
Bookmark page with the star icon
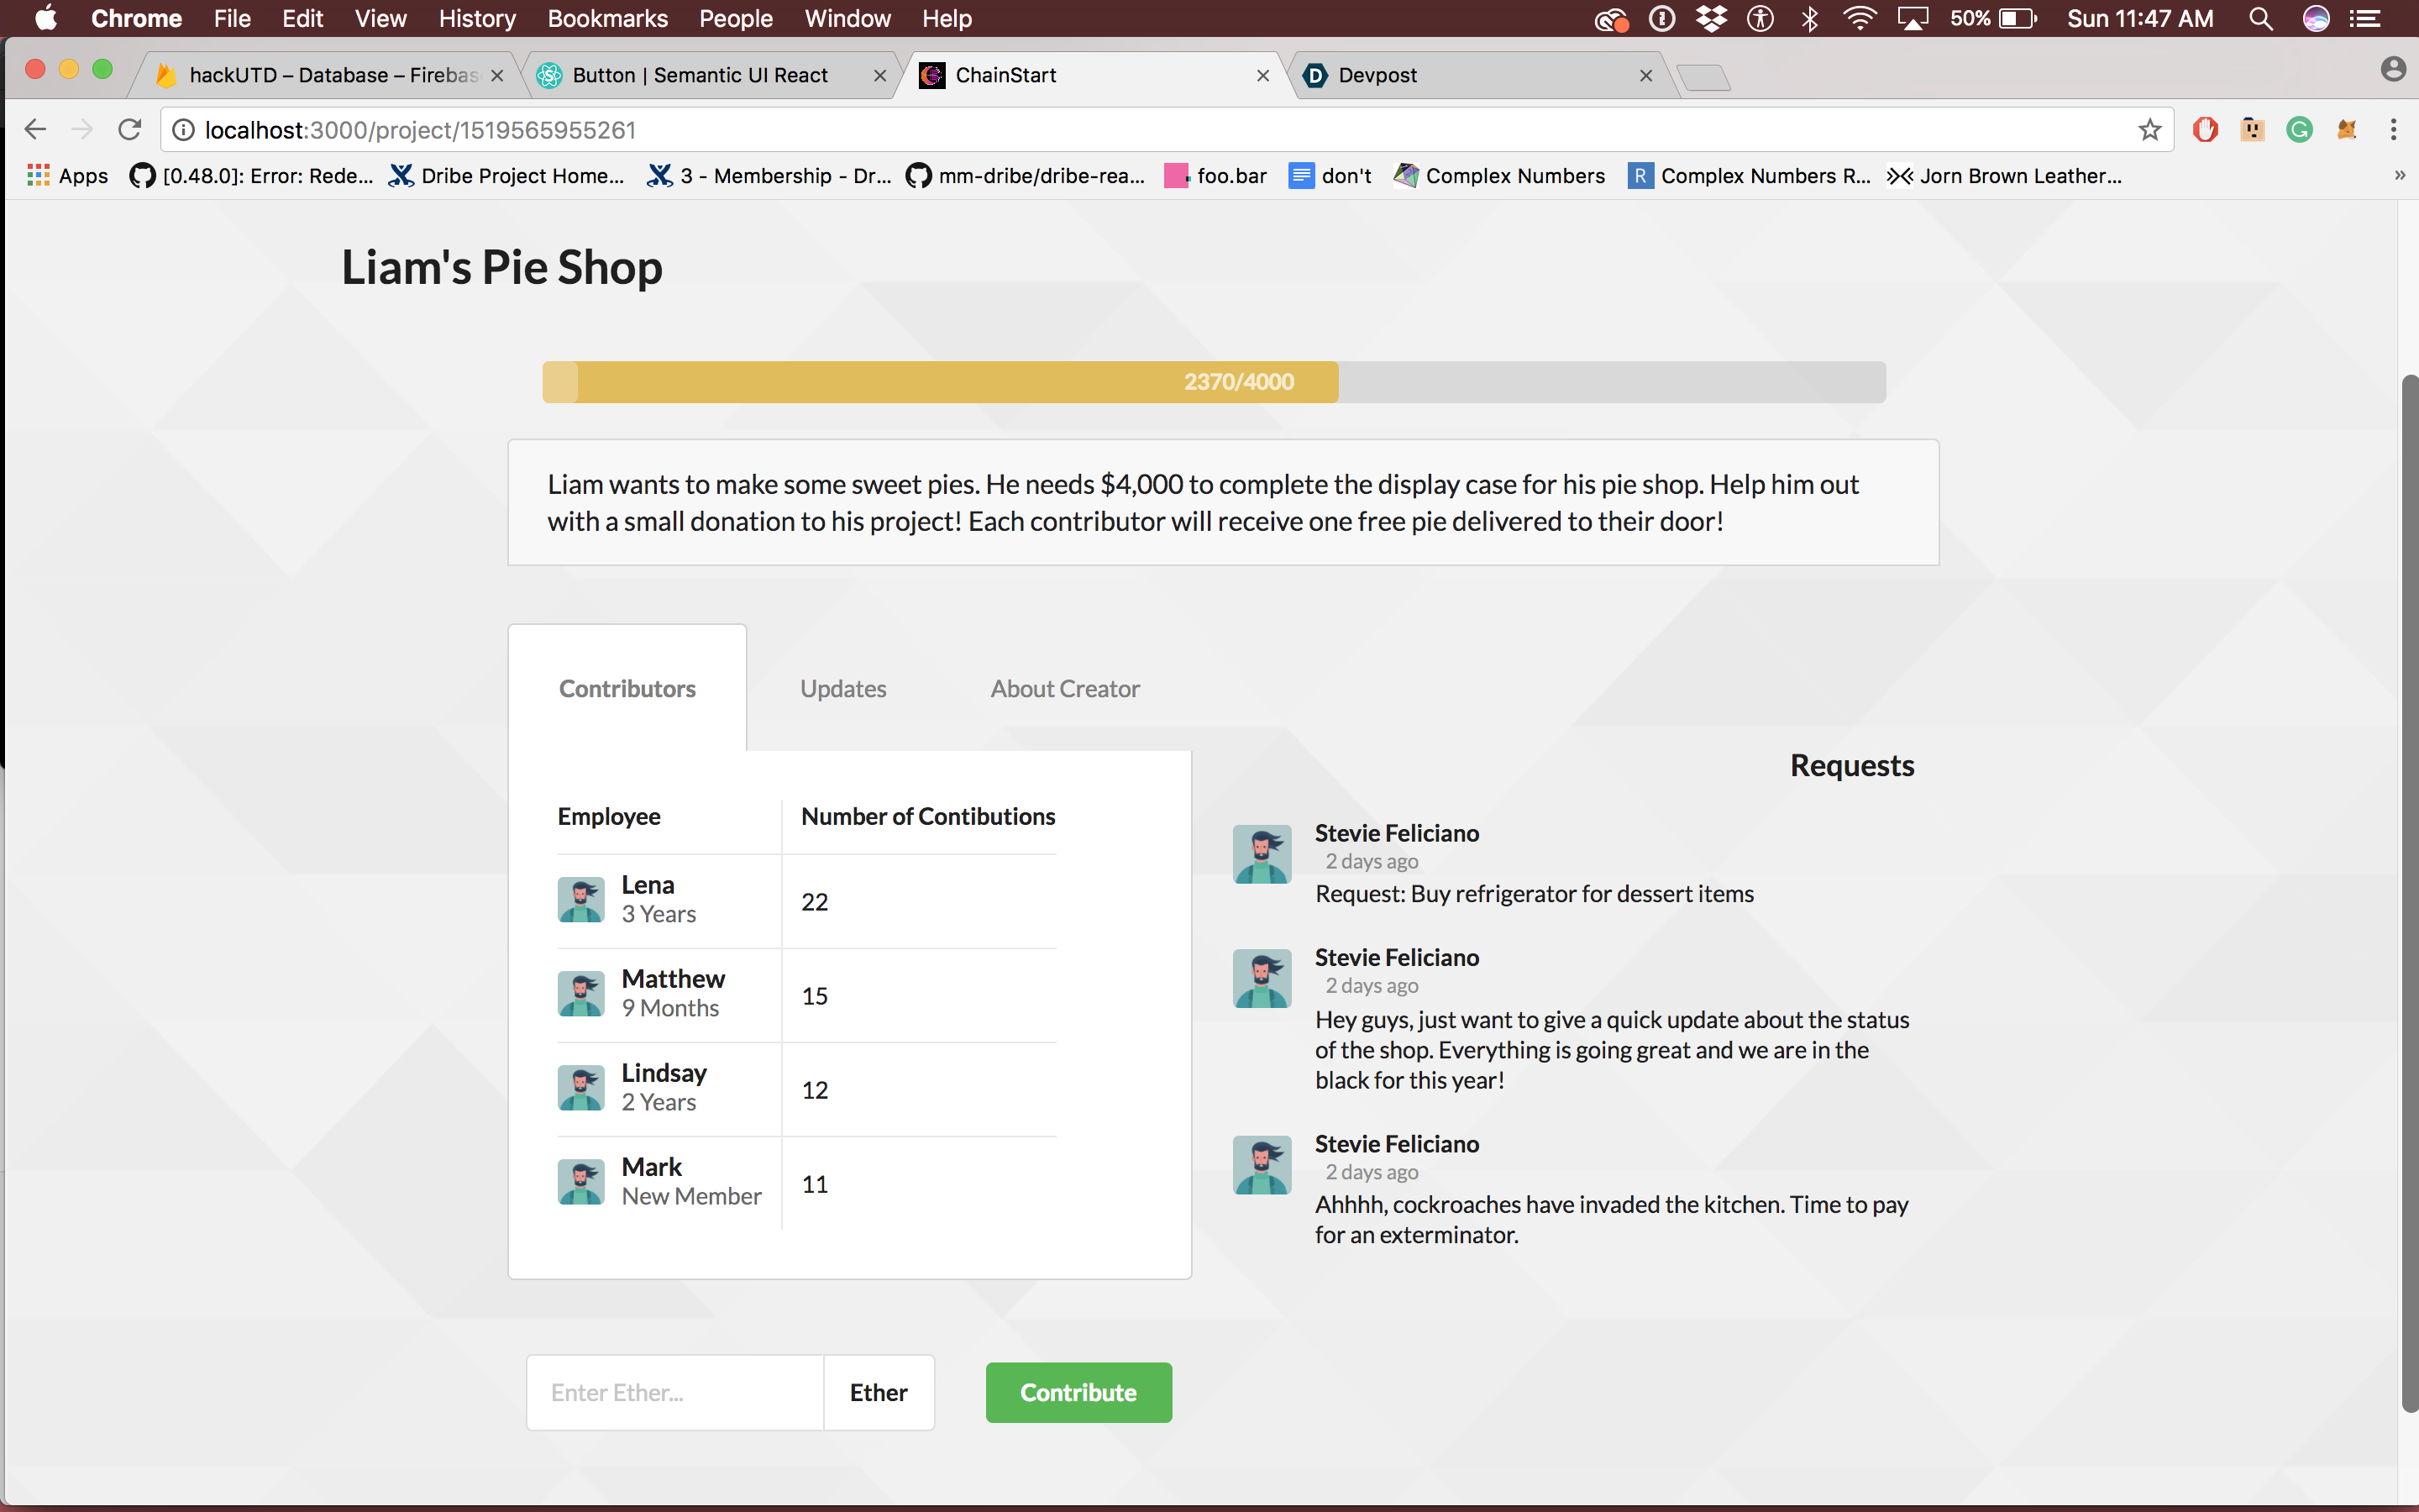pos(2149,130)
